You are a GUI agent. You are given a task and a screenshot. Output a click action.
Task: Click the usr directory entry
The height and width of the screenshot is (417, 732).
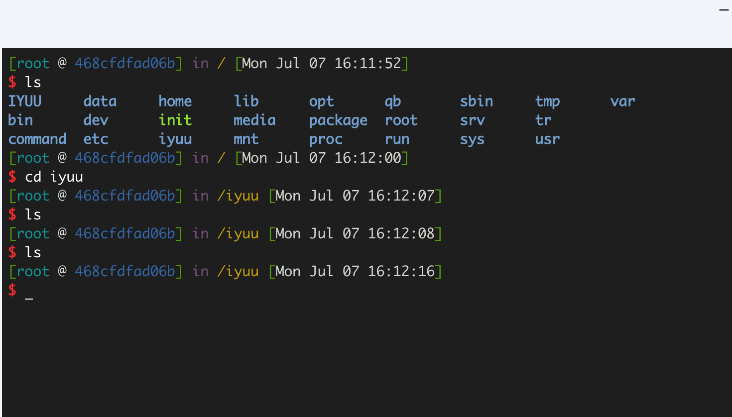548,139
